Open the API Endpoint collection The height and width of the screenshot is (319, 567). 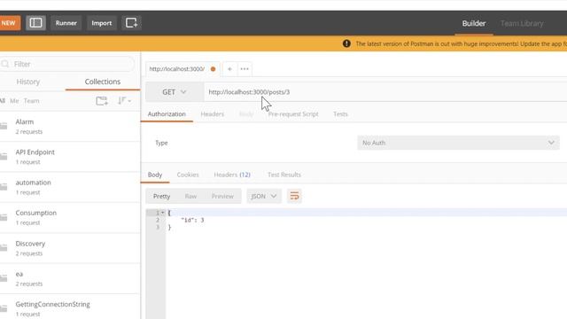coord(70,157)
